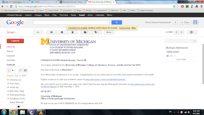The width and height of the screenshot is (204, 115).
Task: Open the Economics bookmark folder
Action: 66,11
